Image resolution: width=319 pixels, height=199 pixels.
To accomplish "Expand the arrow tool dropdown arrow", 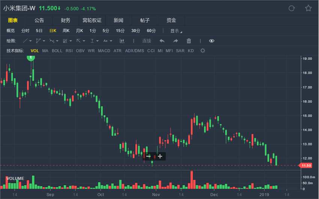I will click(x=84, y=41).
